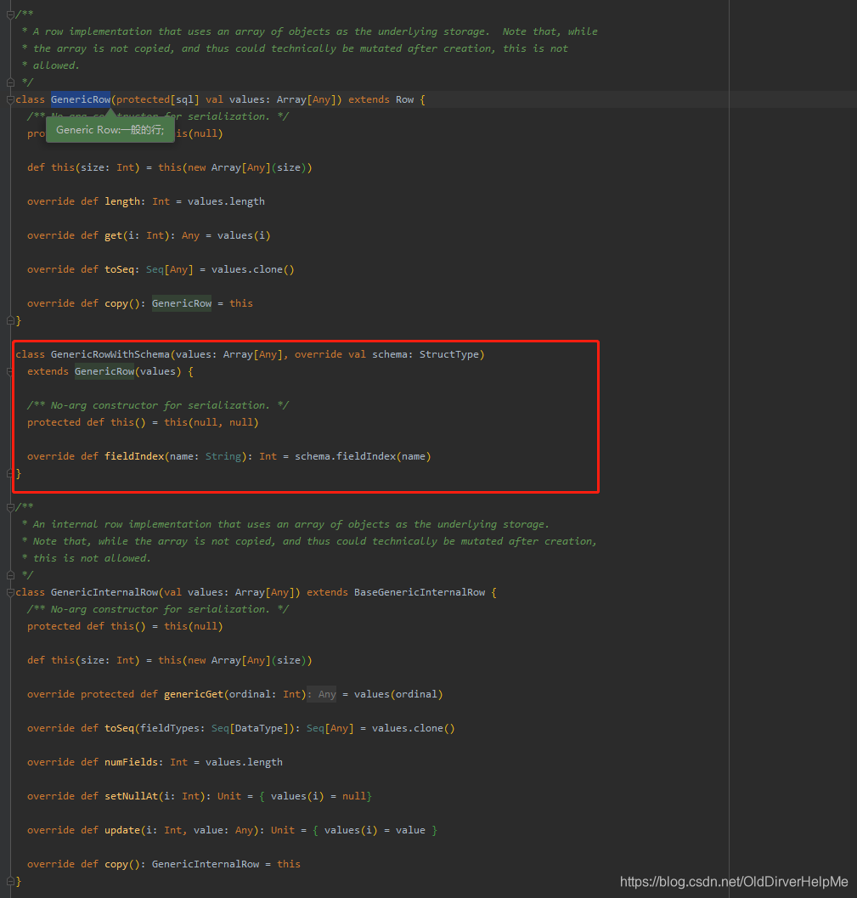Collapse the doc comment fold above class GenericRow

coord(10,14)
